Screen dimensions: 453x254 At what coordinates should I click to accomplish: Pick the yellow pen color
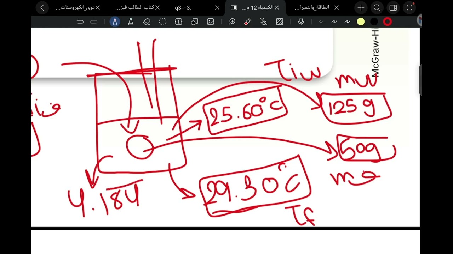(x=361, y=22)
